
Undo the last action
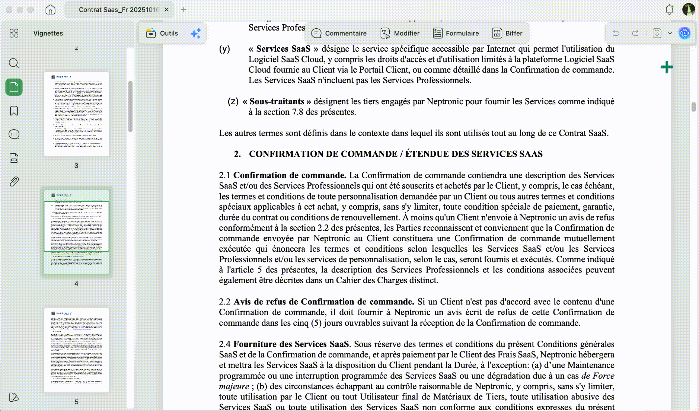pyautogui.click(x=616, y=33)
